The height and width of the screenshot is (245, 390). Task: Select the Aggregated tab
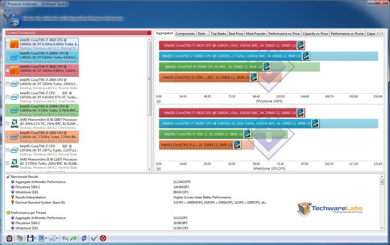coord(164,33)
